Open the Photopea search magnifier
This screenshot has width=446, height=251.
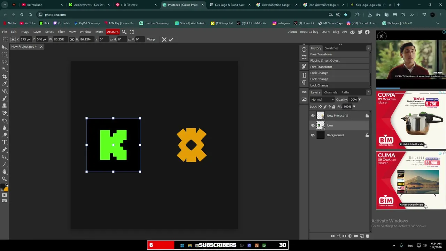[124, 32]
